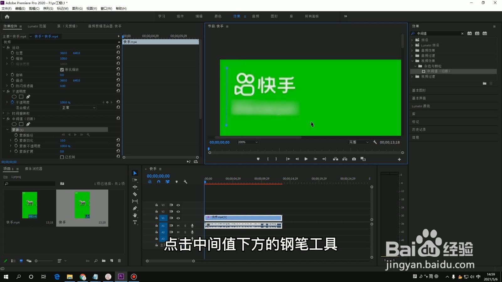Click the Lift button in program monitor
502x282 pixels.
pyautogui.click(x=335, y=159)
